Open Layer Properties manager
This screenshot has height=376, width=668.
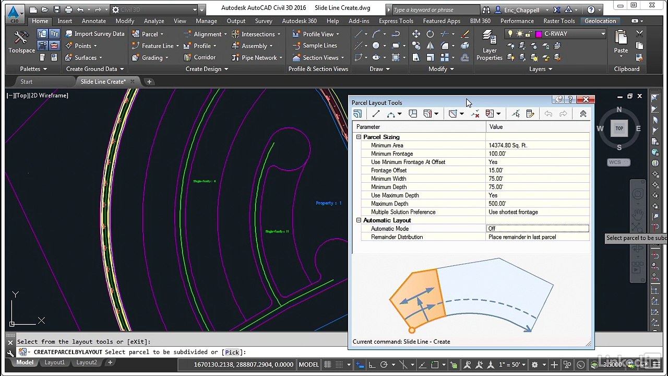click(489, 45)
